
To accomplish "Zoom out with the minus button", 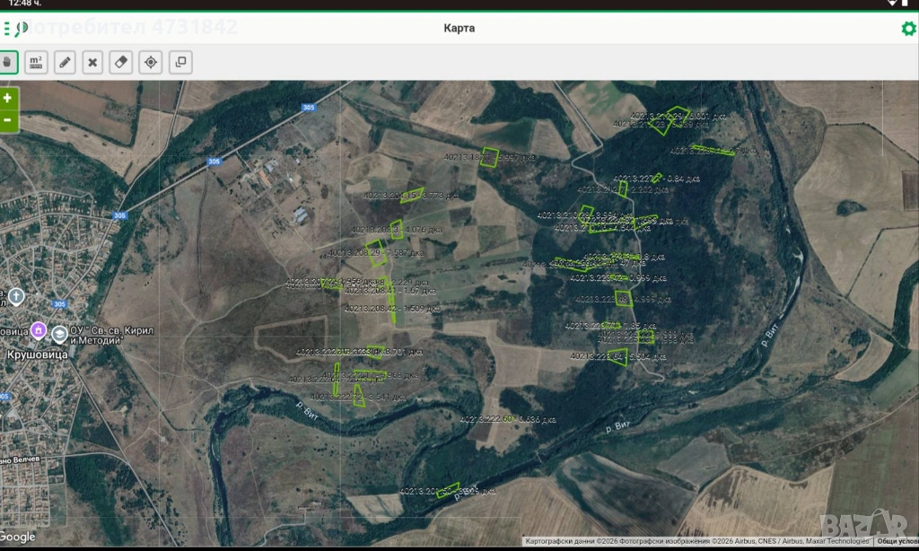I will point(8,119).
